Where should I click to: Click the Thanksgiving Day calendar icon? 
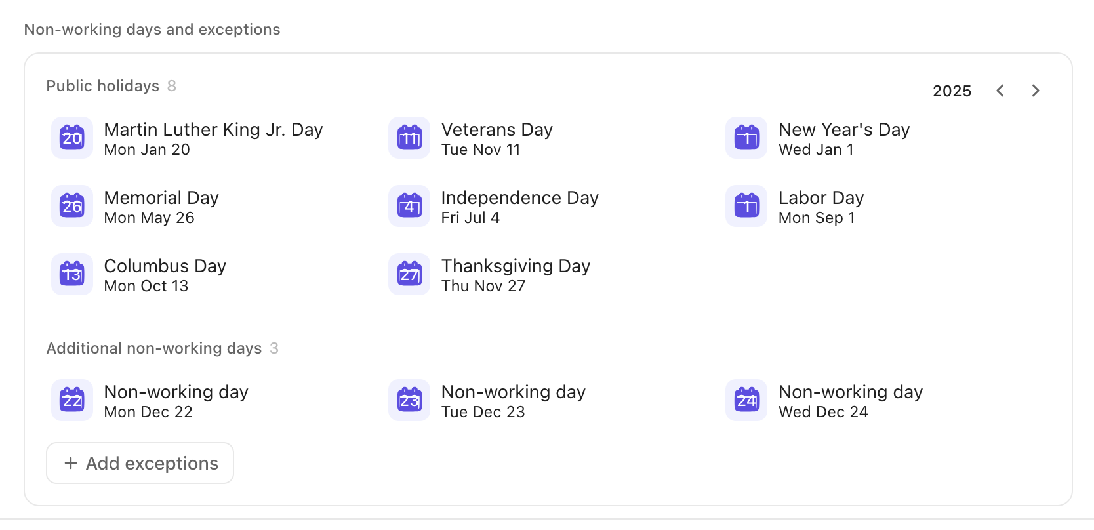click(409, 274)
